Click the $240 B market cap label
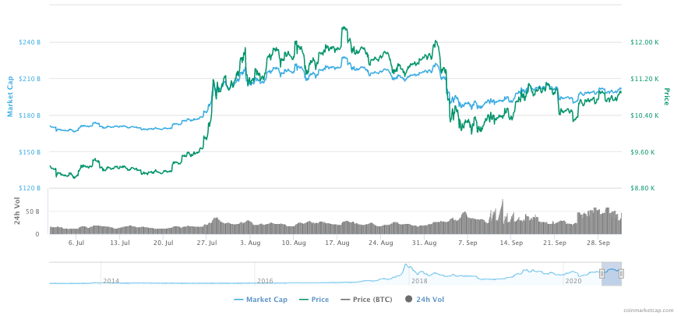Screen dimensions: 688x316 pos(30,42)
